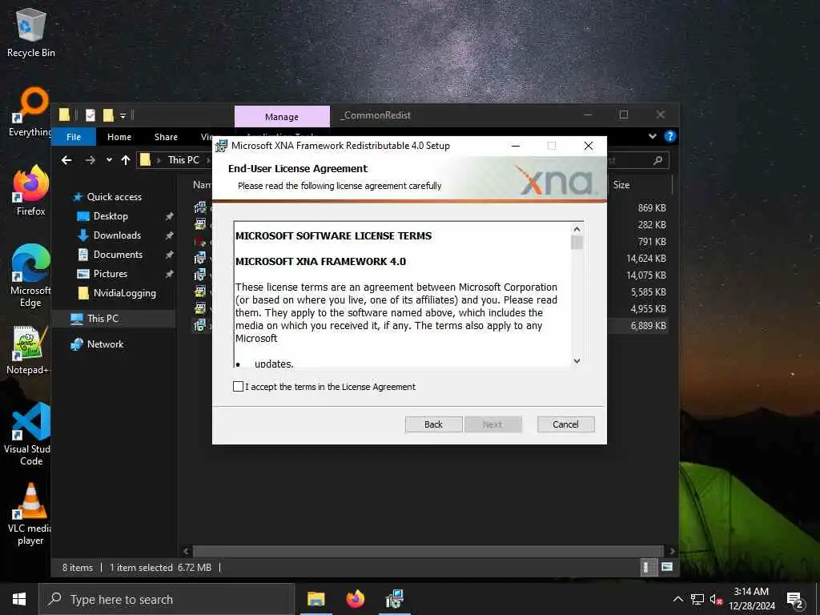The image size is (820, 615).
Task: Open the Recycle Bin desktop icon
Action: tap(31, 33)
